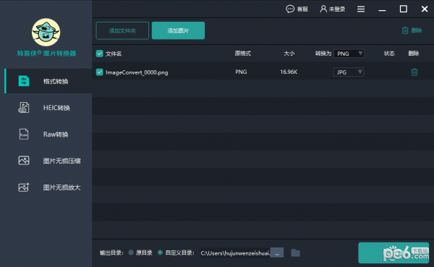Viewport: 434px width, 267px height.
Task: Select the 自定义目录 radio button
Action: 160,253
